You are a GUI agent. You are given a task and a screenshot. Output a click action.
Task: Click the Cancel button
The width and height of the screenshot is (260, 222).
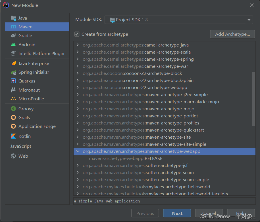[x=209, y=213]
